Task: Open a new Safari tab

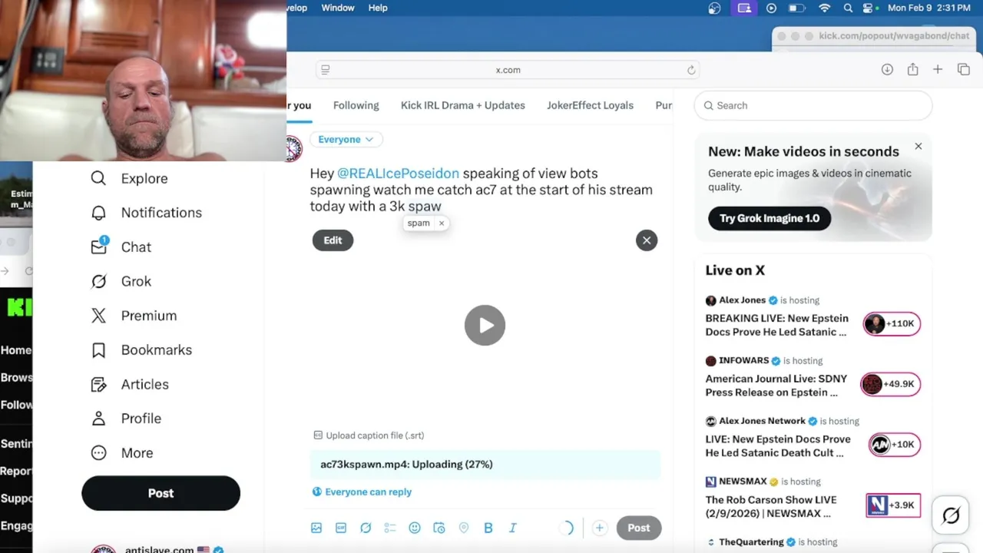Action: point(938,70)
